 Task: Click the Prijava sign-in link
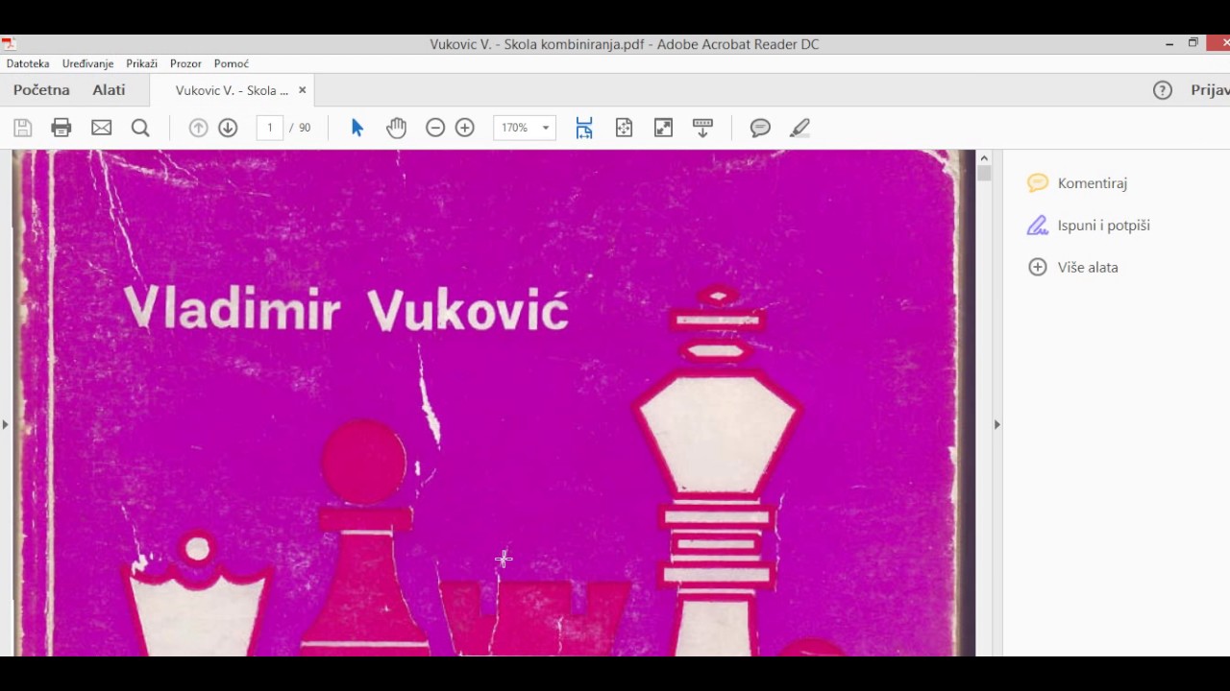coord(1210,90)
